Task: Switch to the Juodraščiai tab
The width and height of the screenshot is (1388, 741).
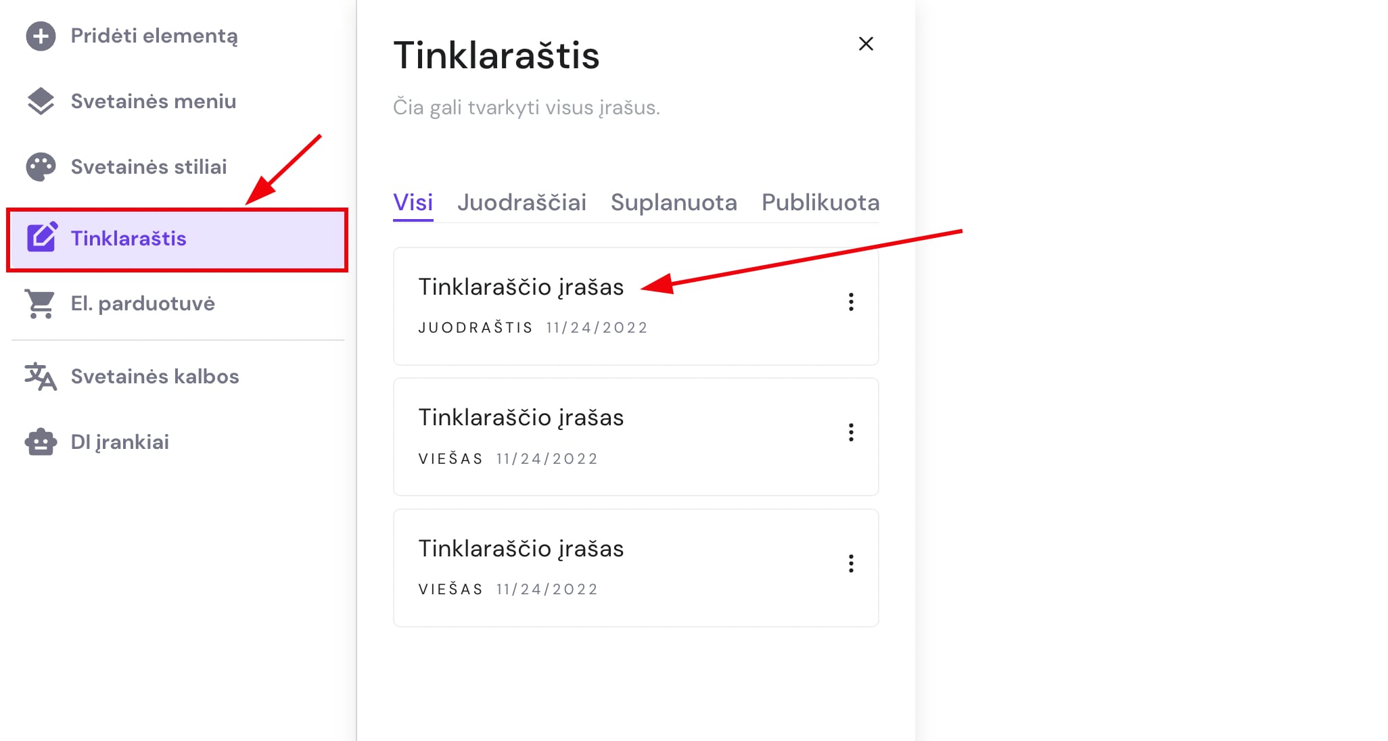Action: (522, 202)
